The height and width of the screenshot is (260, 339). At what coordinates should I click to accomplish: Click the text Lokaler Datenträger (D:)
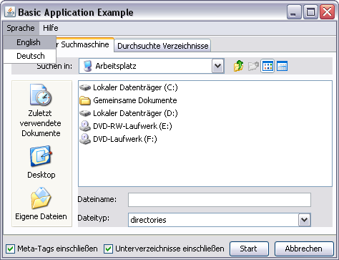pyautogui.click(x=135, y=113)
